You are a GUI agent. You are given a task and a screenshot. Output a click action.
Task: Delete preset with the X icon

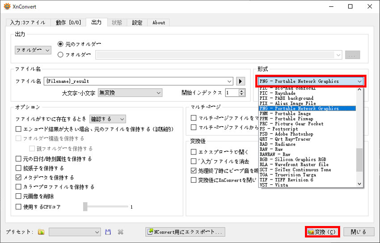tap(120, 232)
